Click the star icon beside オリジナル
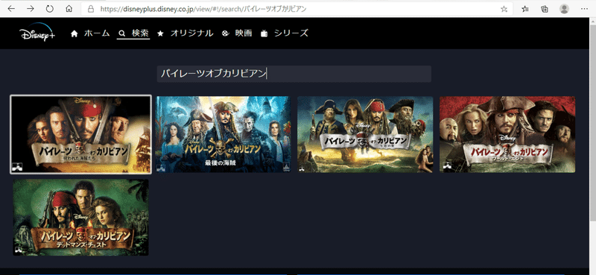Image resolution: width=596 pixels, height=275 pixels. pyautogui.click(x=160, y=34)
